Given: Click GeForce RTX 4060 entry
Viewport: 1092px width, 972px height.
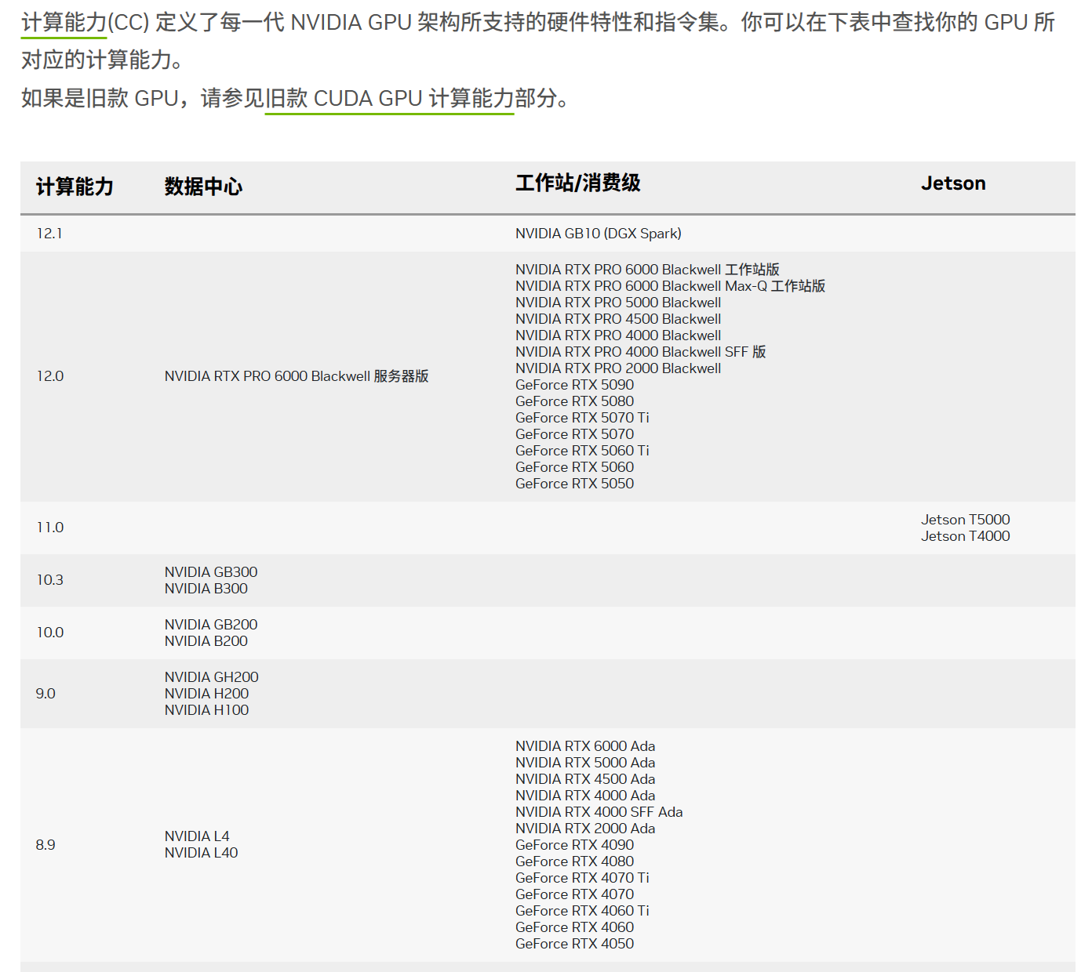Looking at the screenshot, I should pyautogui.click(x=574, y=927).
